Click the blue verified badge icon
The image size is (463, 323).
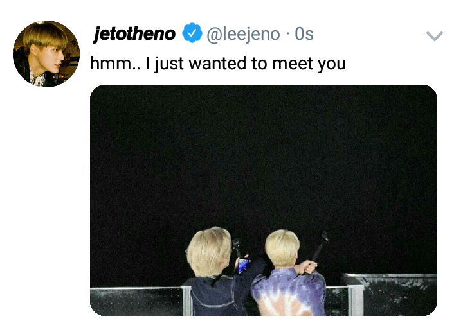coord(192,33)
